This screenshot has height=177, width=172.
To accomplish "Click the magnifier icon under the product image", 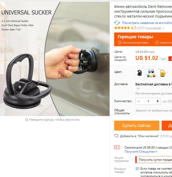I will (x=27, y=120).
